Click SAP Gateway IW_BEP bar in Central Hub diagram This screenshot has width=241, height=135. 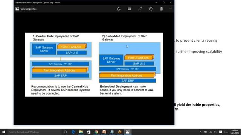[60, 64]
